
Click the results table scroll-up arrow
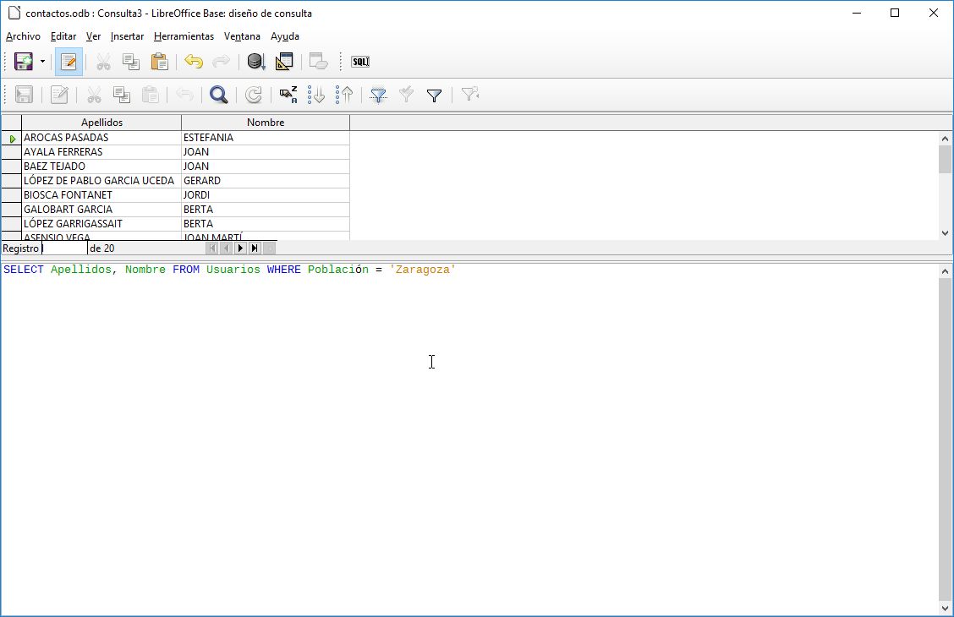[x=945, y=139]
